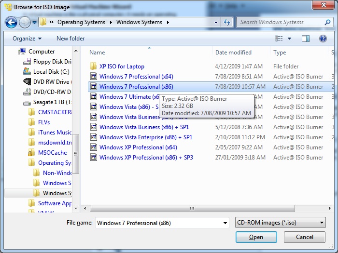Select Computer in the navigation tree
The height and width of the screenshot is (253, 338).
pos(42,52)
